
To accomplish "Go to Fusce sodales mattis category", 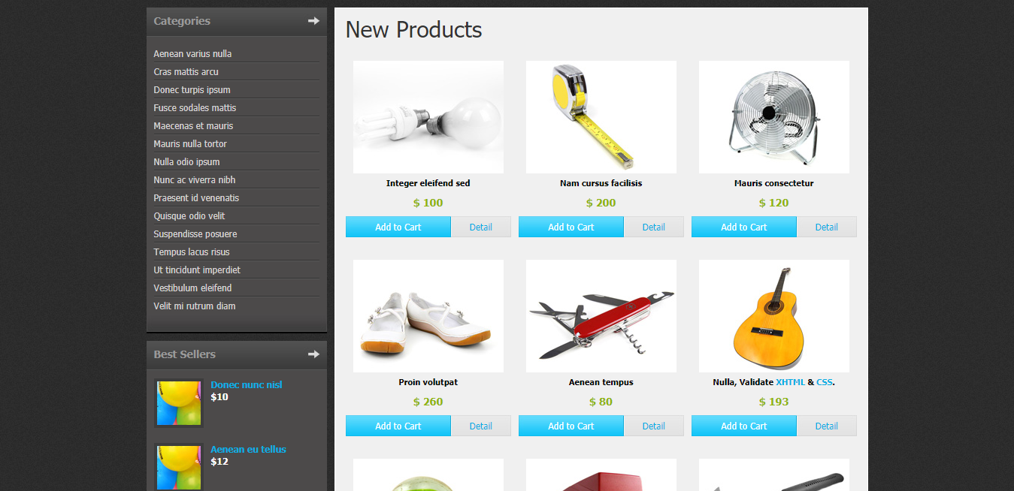I will click(195, 108).
